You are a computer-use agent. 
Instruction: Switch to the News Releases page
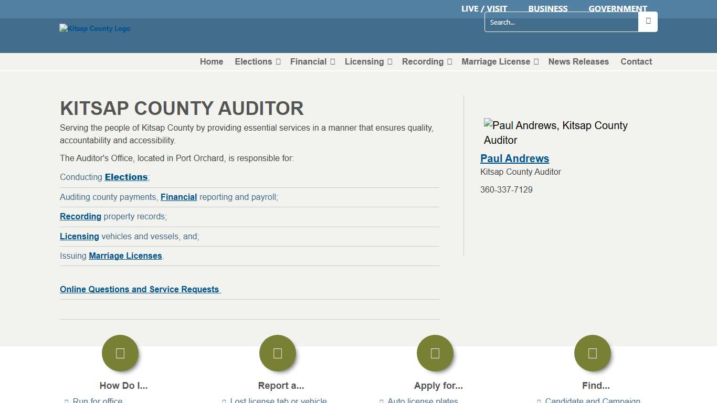pos(578,61)
